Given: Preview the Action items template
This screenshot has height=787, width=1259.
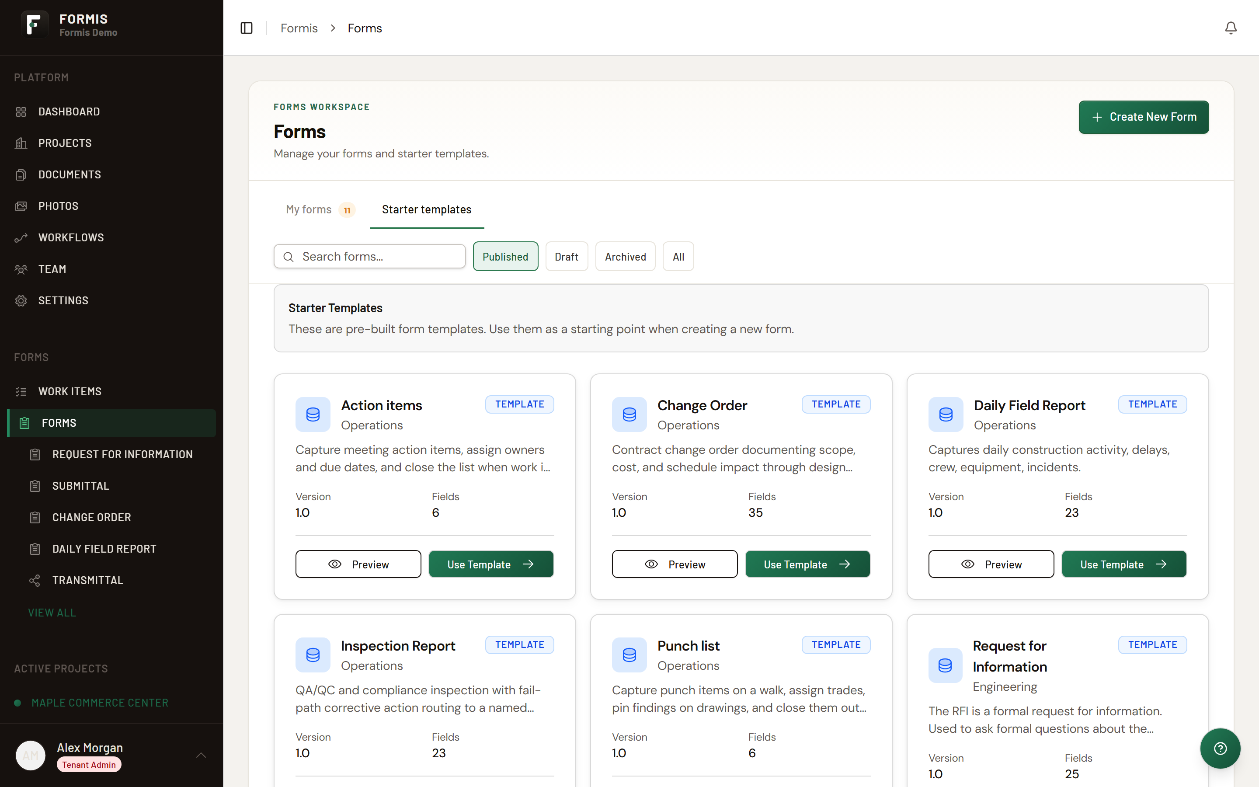Looking at the screenshot, I should (x=358, y=564).
